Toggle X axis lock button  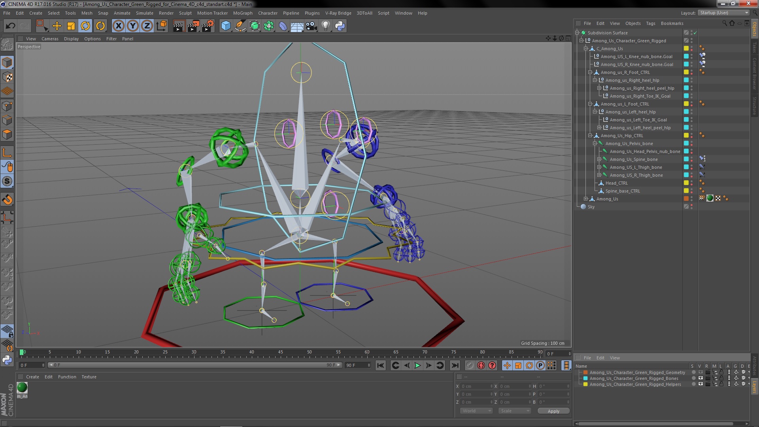click(x=118, y=26)
